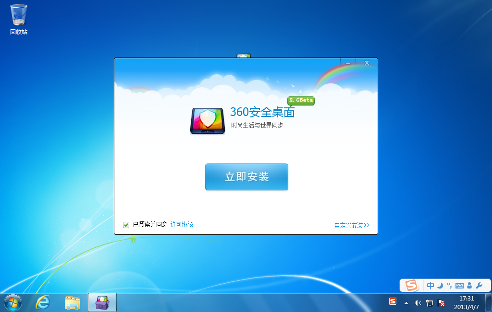Click the 360 installer taskbar button

(x=102, y=302)
